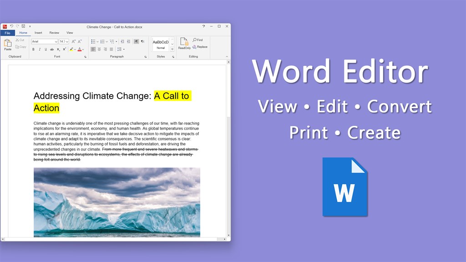
Task: Click the highlighted 'A Call to' heading text
Action: pyautogui.click(x=172, y=96)
